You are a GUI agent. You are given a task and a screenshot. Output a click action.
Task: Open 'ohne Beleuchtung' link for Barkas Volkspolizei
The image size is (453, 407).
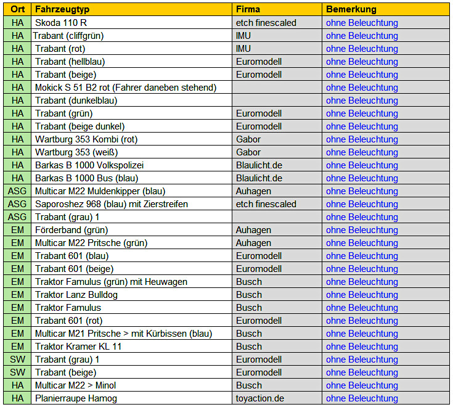click(x=362, y=165)
